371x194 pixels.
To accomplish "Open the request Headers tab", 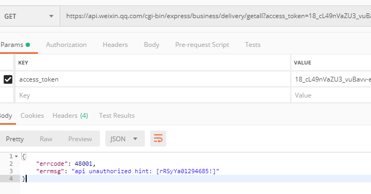I will pyautogui.click(x=115, y=45).
